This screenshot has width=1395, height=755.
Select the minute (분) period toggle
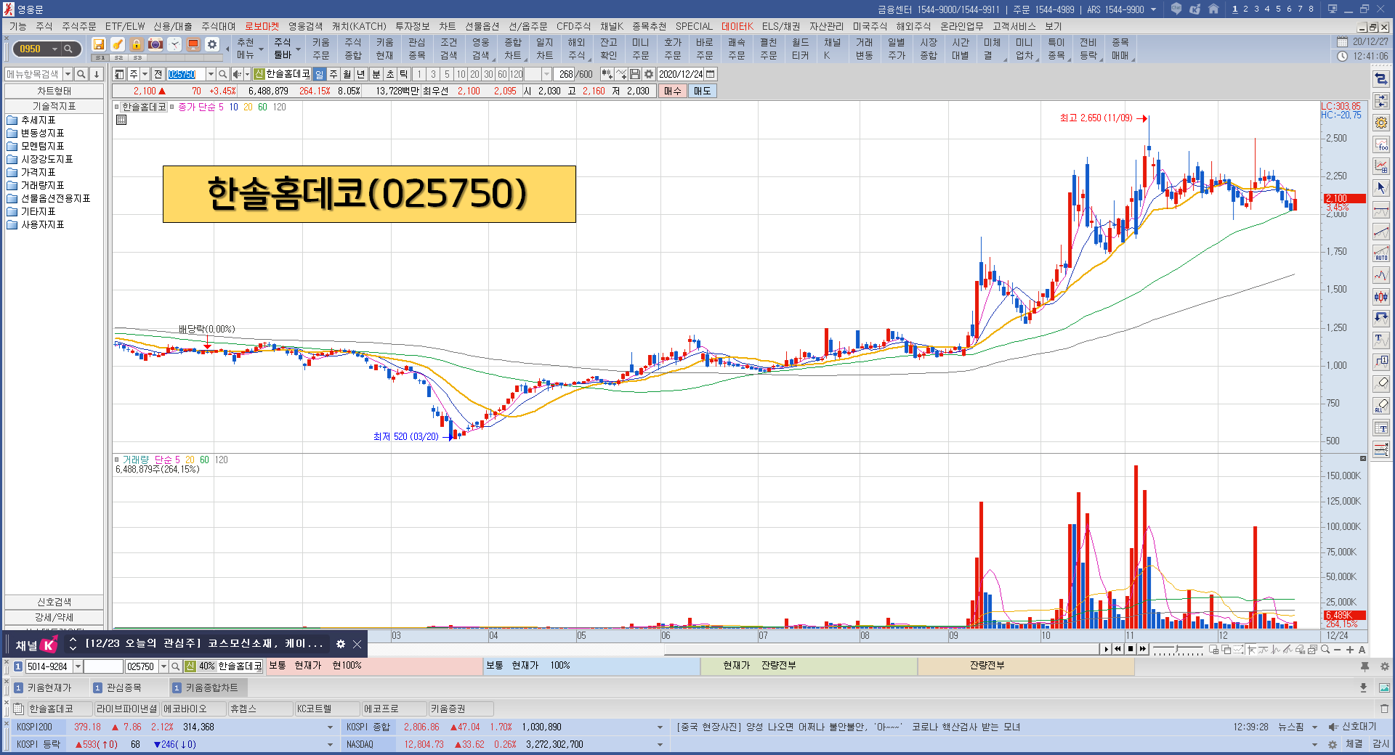376,74
